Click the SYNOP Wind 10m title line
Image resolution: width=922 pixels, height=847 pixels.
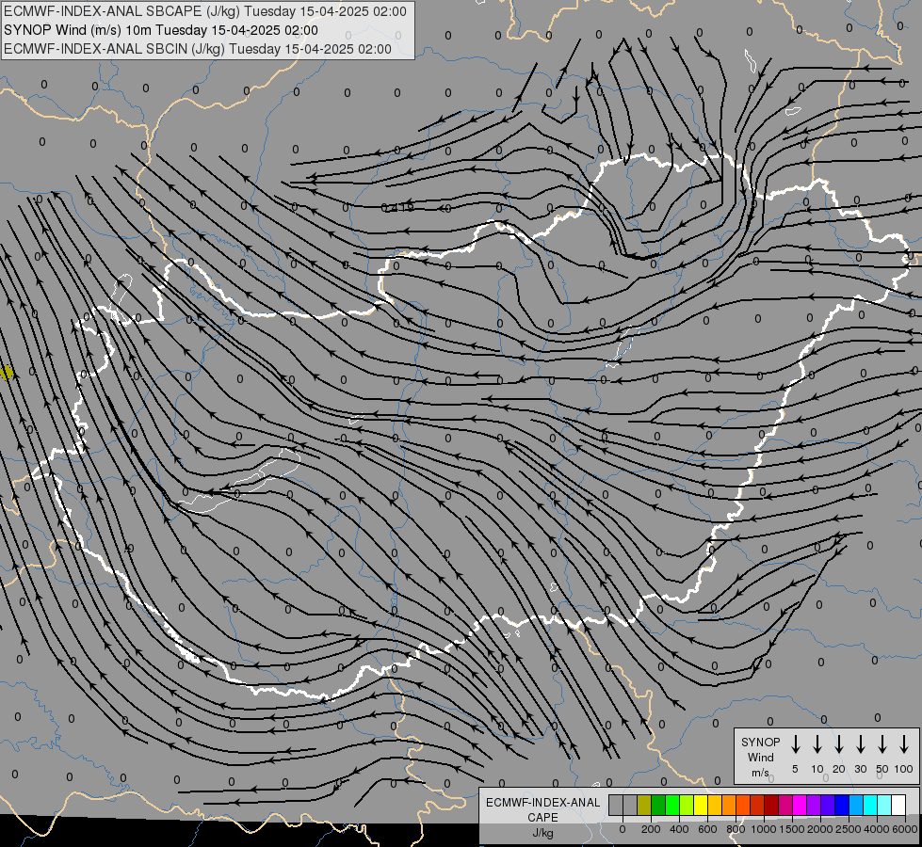[x=160, y=30]
